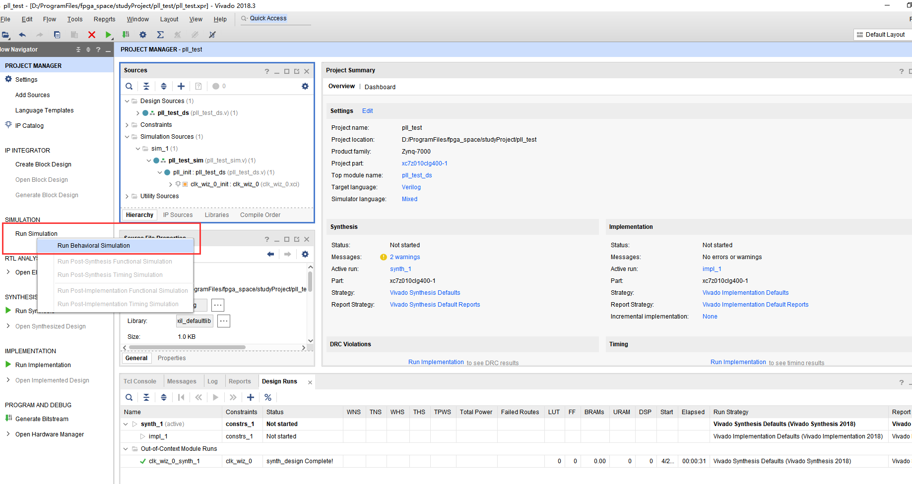
Task: Click the Settings gear in Project Manager
Action: [x=8, y=79]
